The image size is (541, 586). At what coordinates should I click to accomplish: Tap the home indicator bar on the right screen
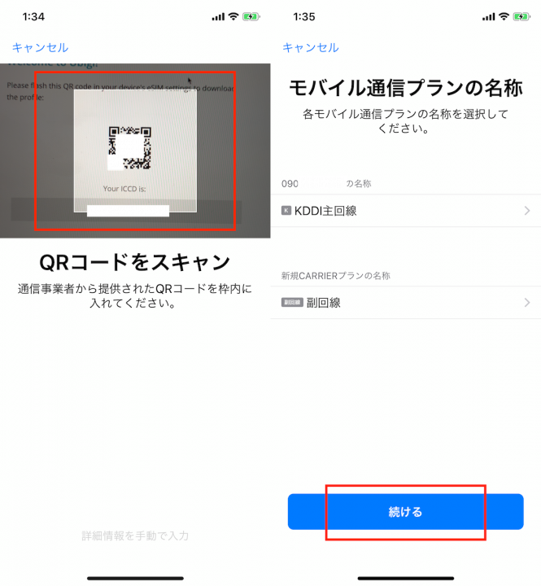406,578
